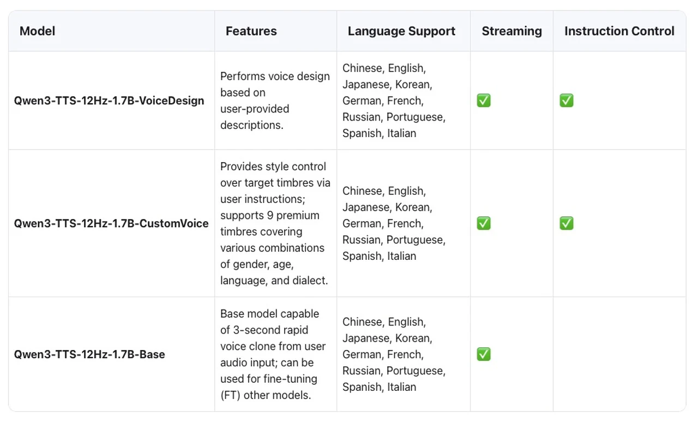This screenshot has height=422, width=698.
Task: Click the Features column header
Action: pyautogui.click(x=251, y=31)
